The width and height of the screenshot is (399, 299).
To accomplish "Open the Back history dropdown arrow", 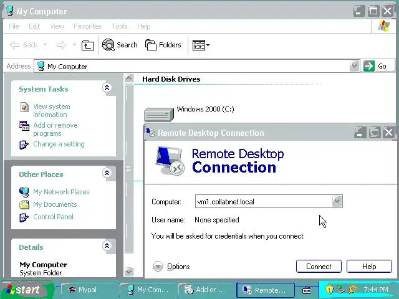I will 45,44.
